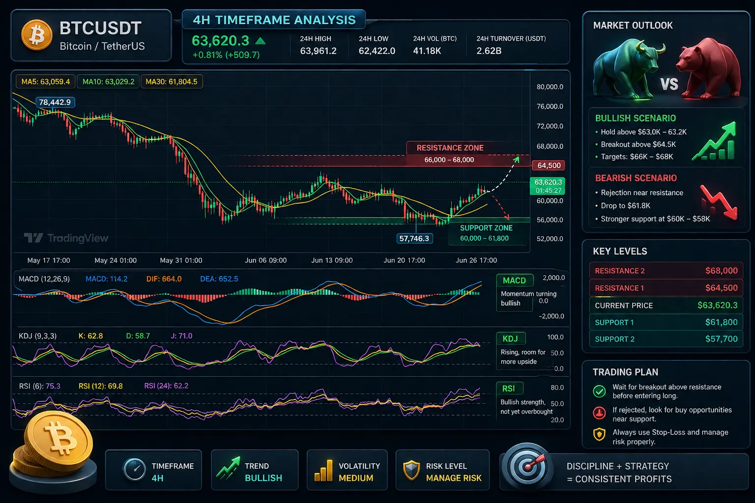
Task: Click the shield icon in Risk Level card
Action: coord(411,470)
